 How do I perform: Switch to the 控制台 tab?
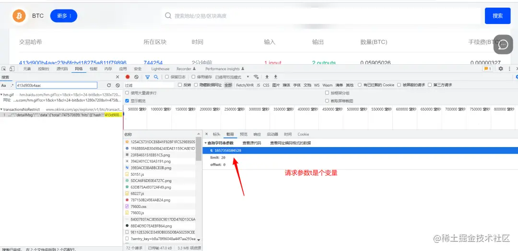tap(44, 69)
